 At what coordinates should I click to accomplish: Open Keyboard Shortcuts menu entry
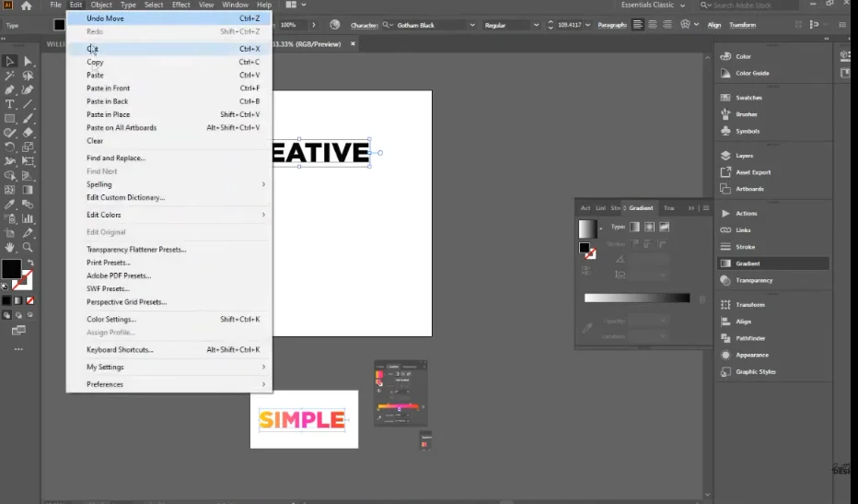click(x=169, y=349)
